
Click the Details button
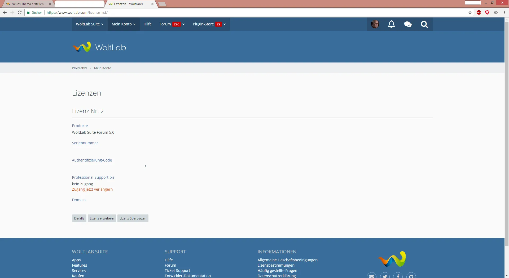point(79,218)
